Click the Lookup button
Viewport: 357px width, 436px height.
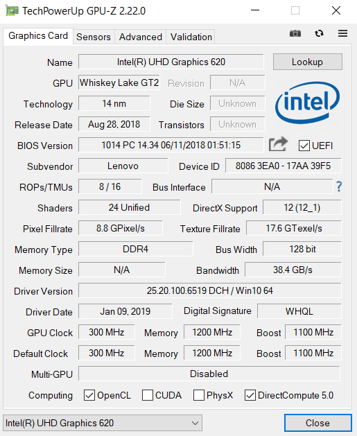(x=308, y=62)
